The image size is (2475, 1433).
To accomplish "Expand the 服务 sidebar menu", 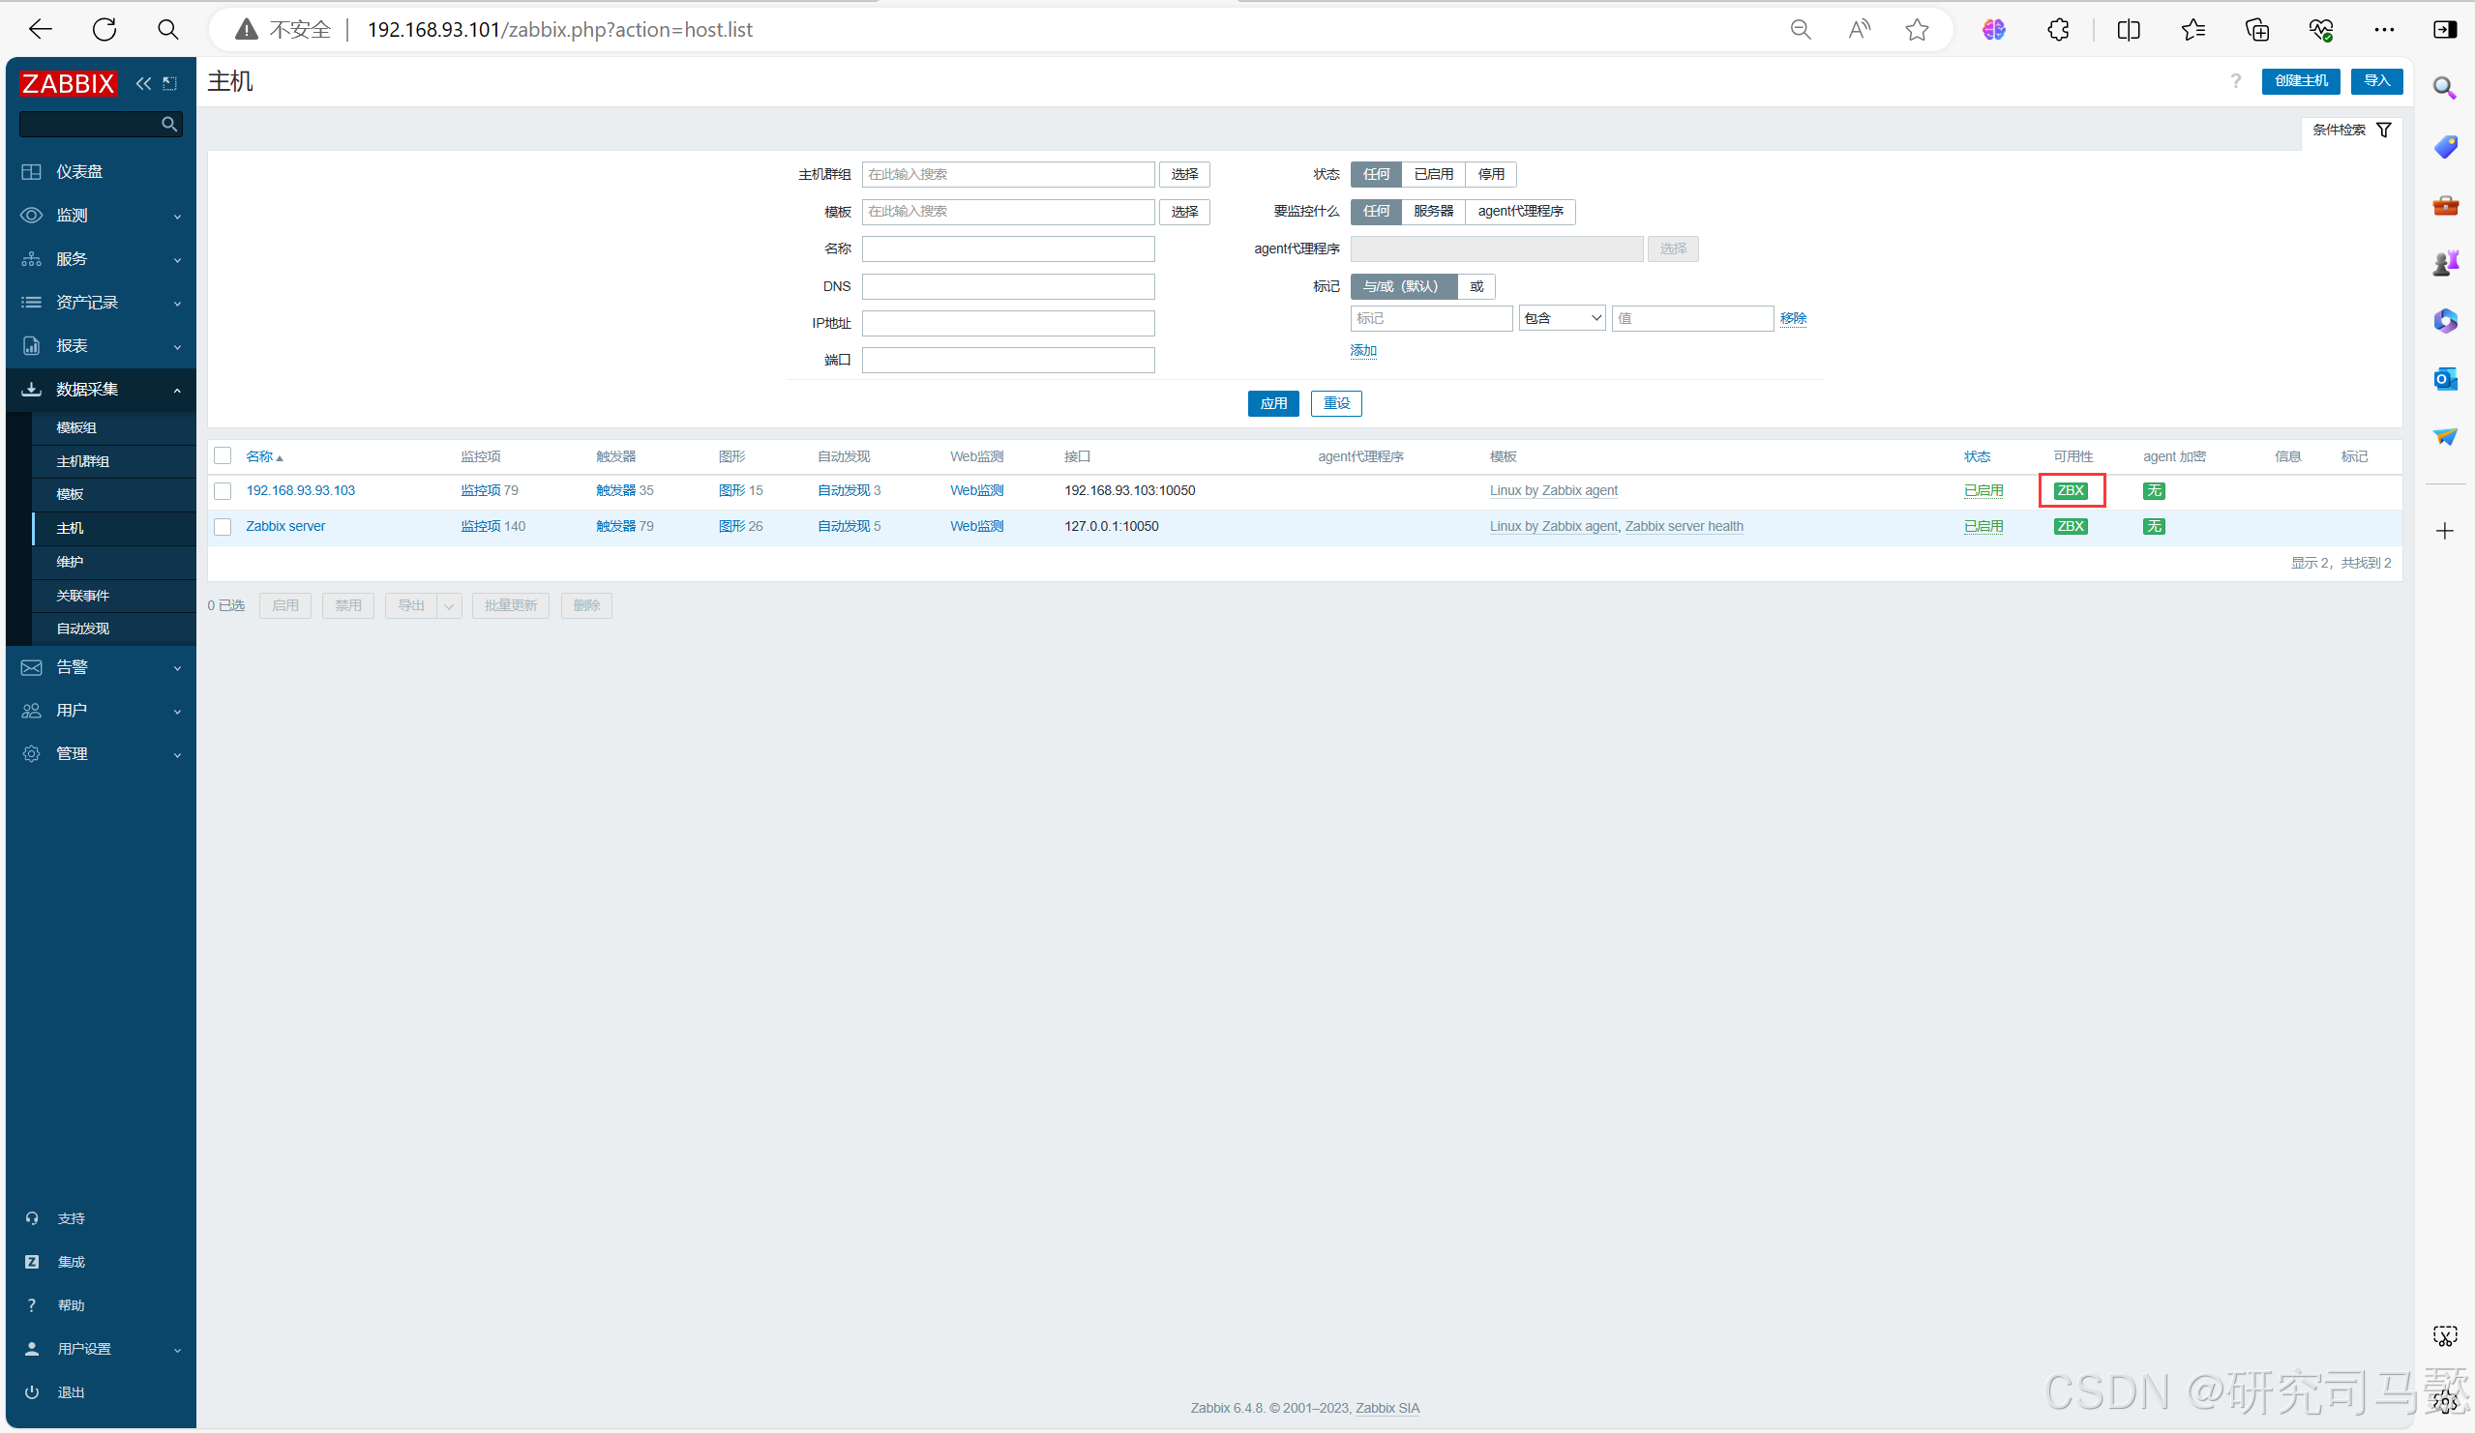I will point(101,259).
